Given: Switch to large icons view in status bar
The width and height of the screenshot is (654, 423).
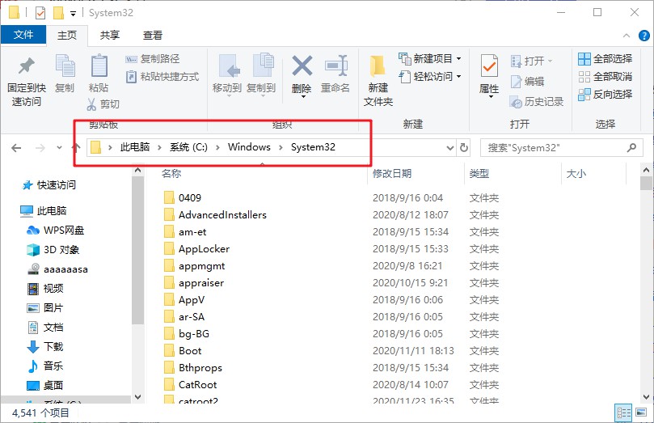Looking at the screenshot, I should [640, 413].
